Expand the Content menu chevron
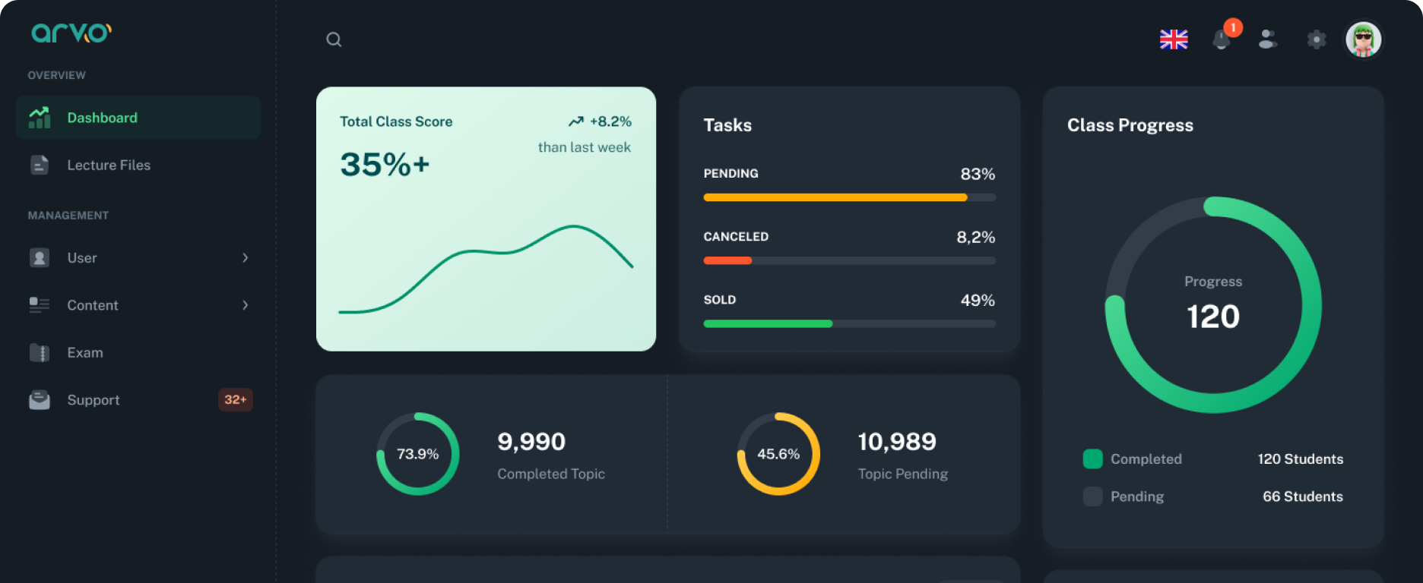This screenshot has width=1423, height=583. (x=245, y=305)
